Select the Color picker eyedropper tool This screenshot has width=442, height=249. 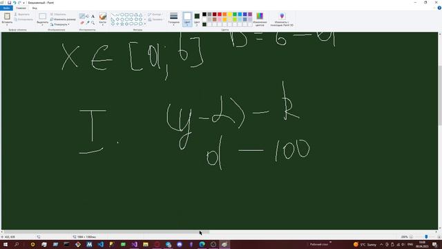pos(88,23)
